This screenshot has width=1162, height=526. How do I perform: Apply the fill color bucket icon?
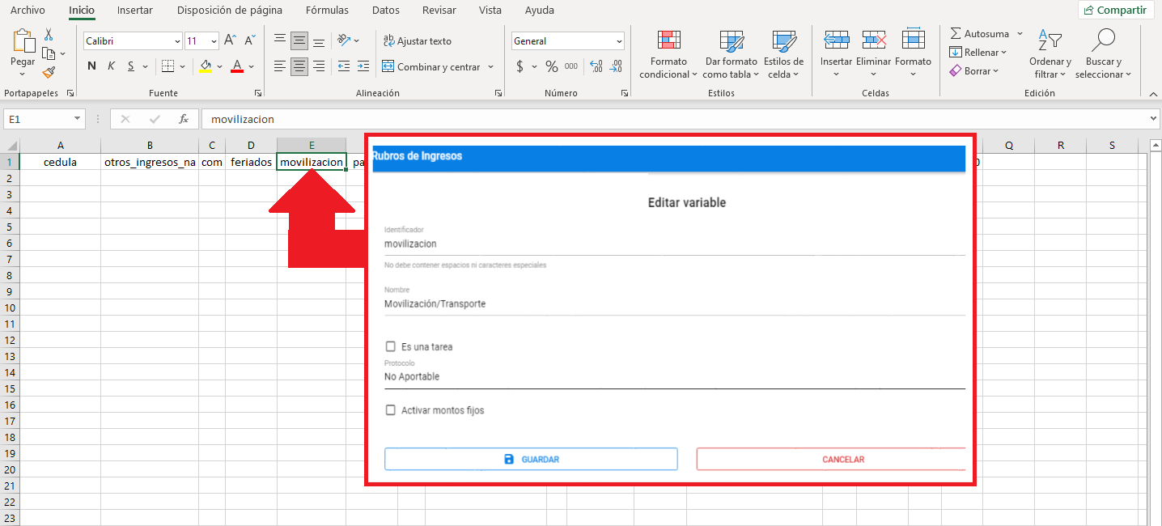click(206, 66)
